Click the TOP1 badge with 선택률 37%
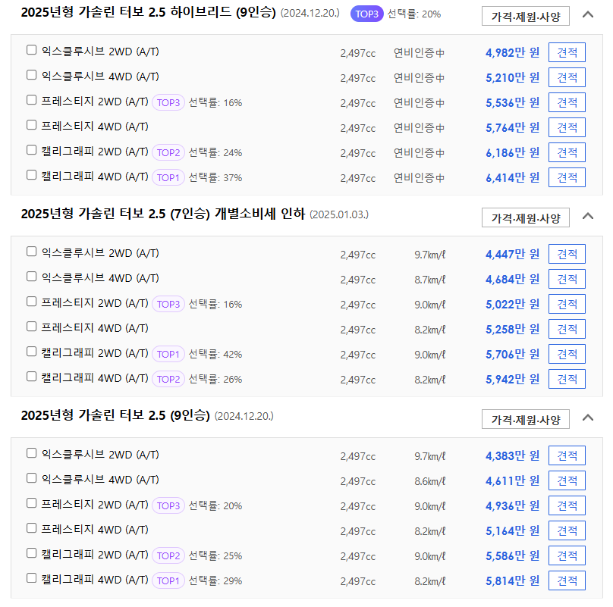613x607 pixels. point(168,178)
